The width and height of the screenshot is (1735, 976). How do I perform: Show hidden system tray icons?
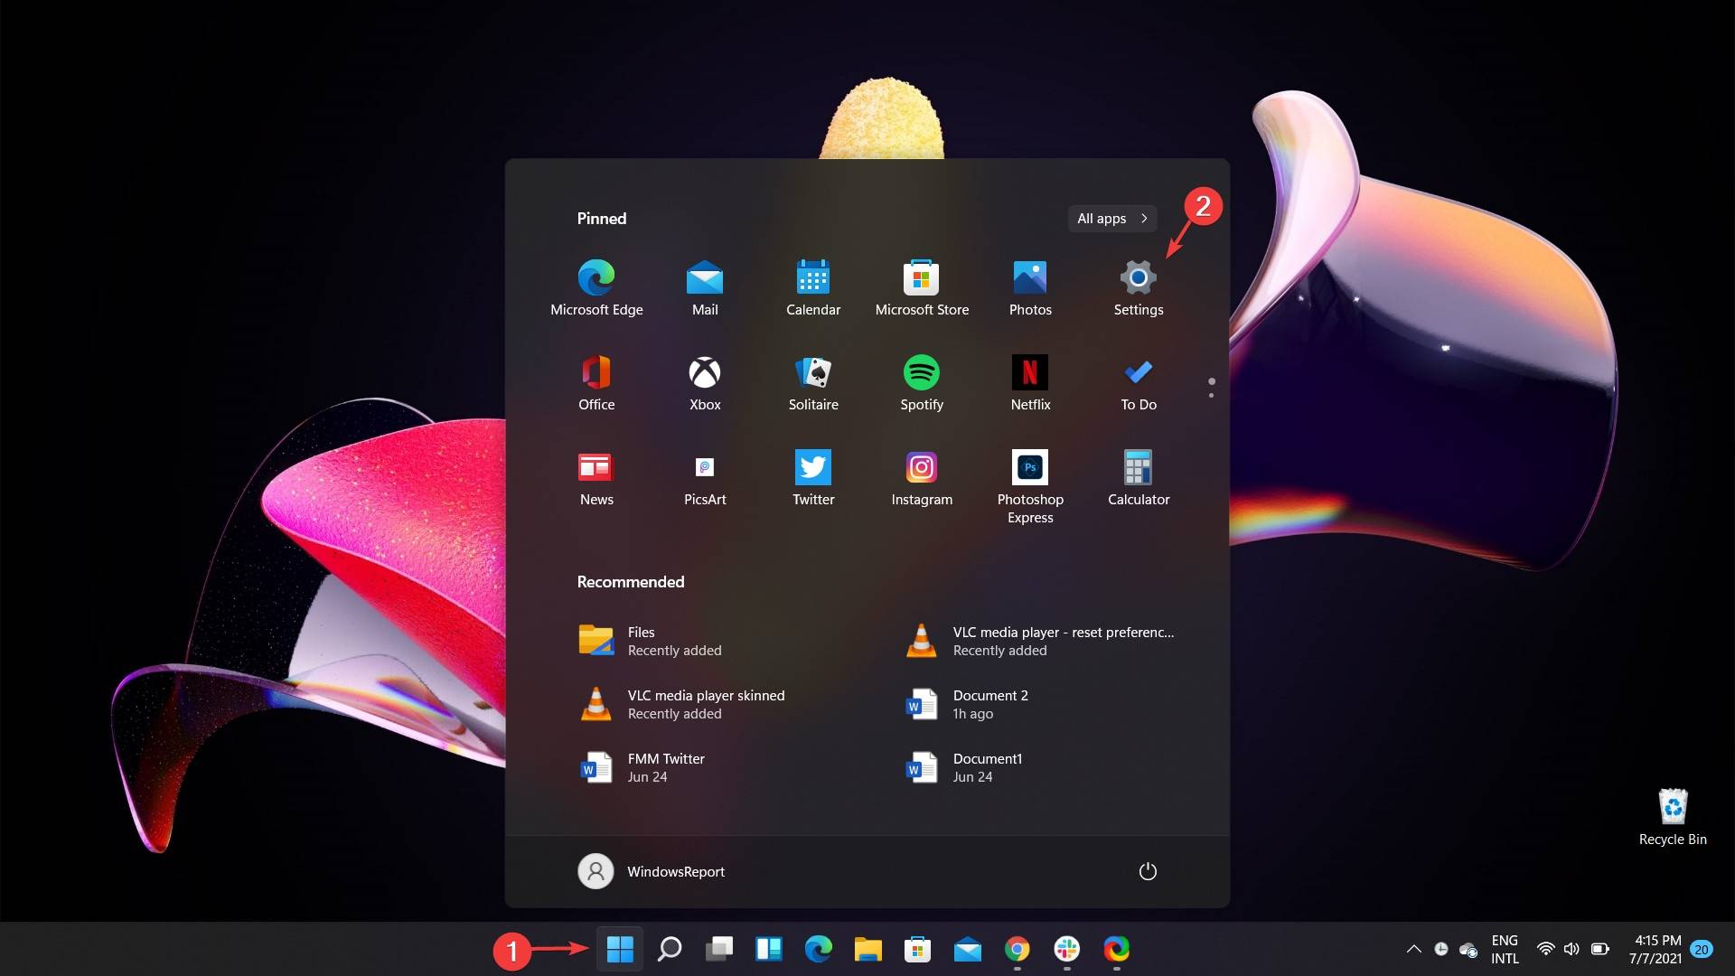click(x=1414, y=949)
